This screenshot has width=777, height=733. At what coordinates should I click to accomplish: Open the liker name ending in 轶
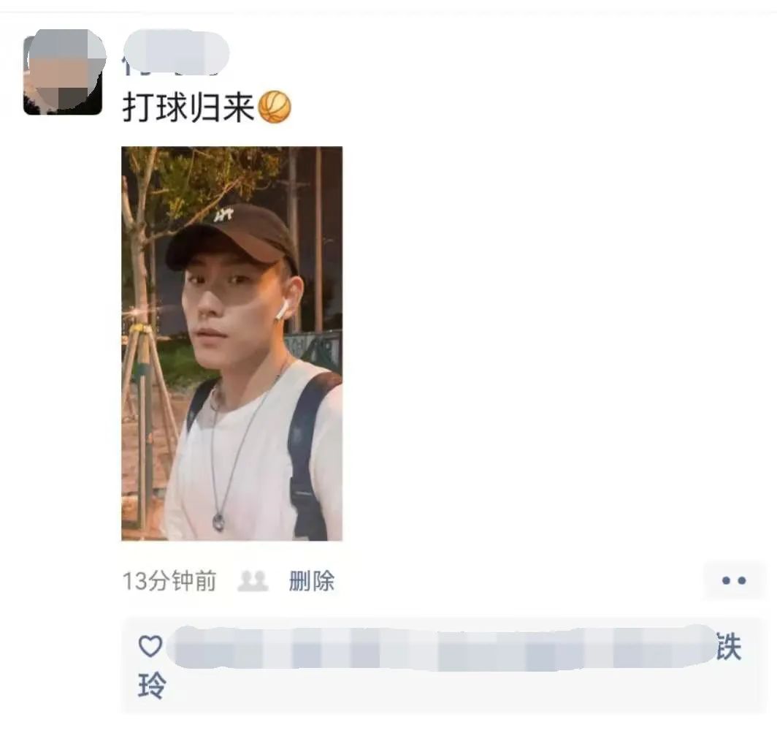tap(729, 647)
